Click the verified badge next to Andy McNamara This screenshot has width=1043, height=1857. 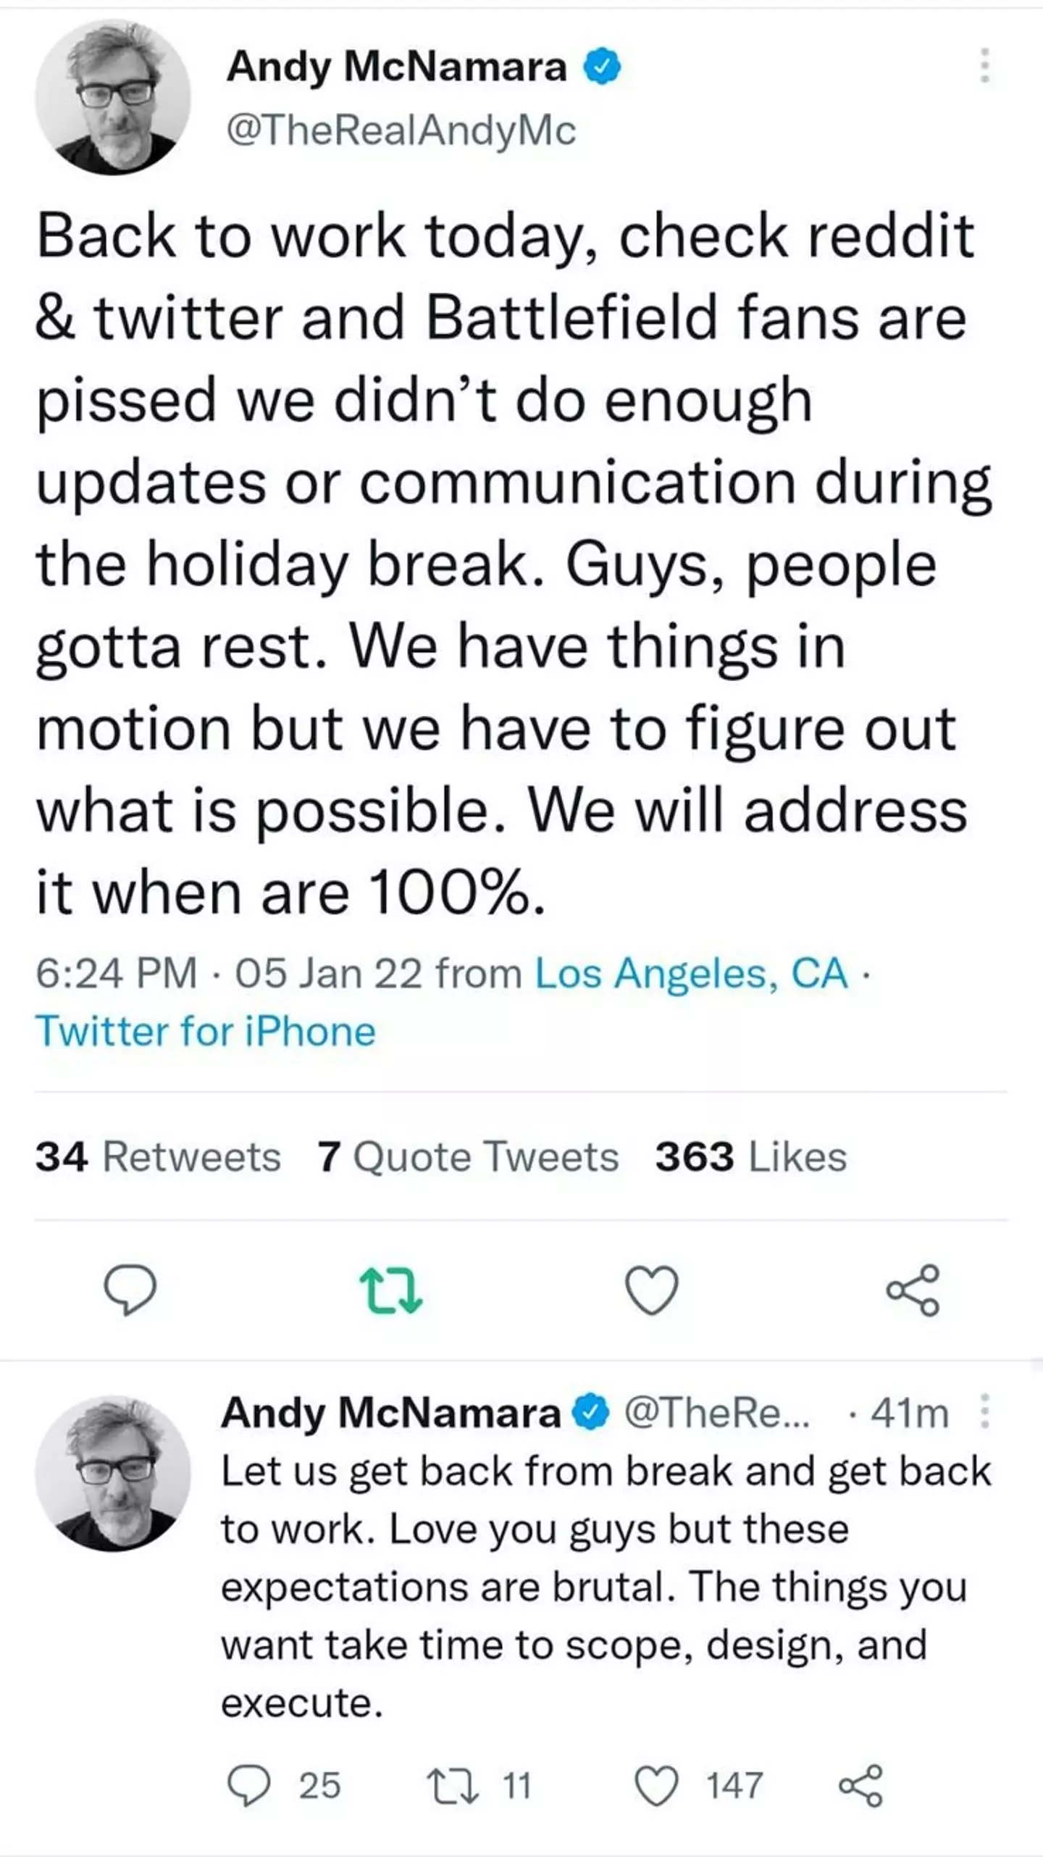click(603, 66)
